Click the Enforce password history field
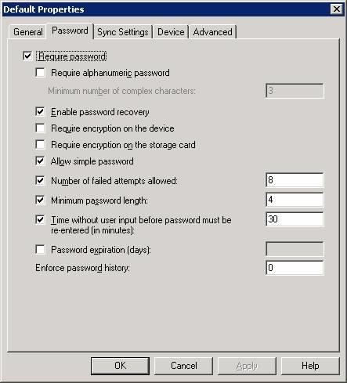 295,268
